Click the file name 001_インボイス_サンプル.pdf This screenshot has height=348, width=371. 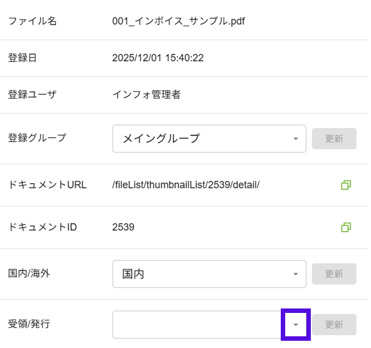click(178, 22)
